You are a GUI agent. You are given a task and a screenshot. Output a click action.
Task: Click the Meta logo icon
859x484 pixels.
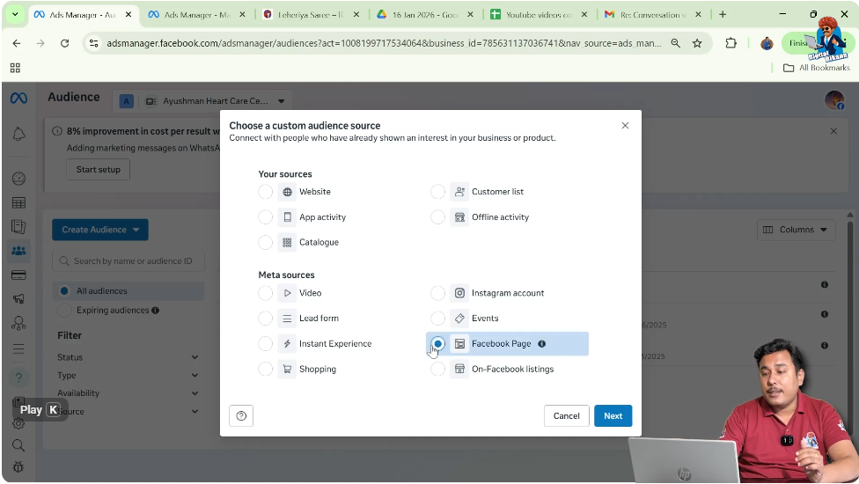point(18,98)
